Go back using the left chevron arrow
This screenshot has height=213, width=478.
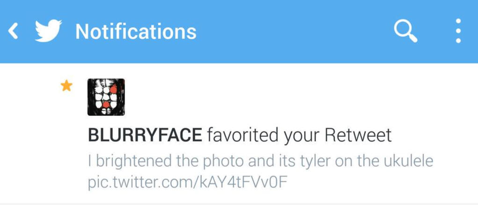13,31
